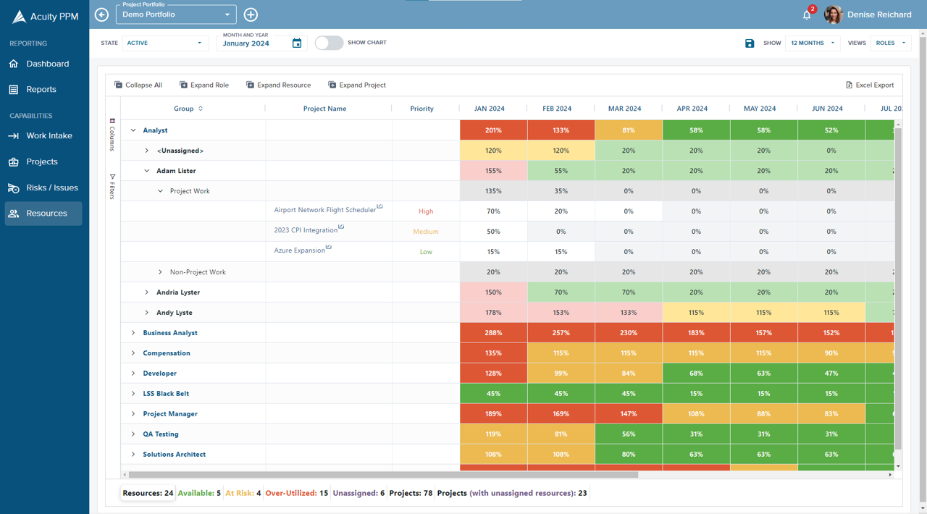Screen dimensions: 927x514
Task: Expand the Business Analyst role
Action: 133,333
